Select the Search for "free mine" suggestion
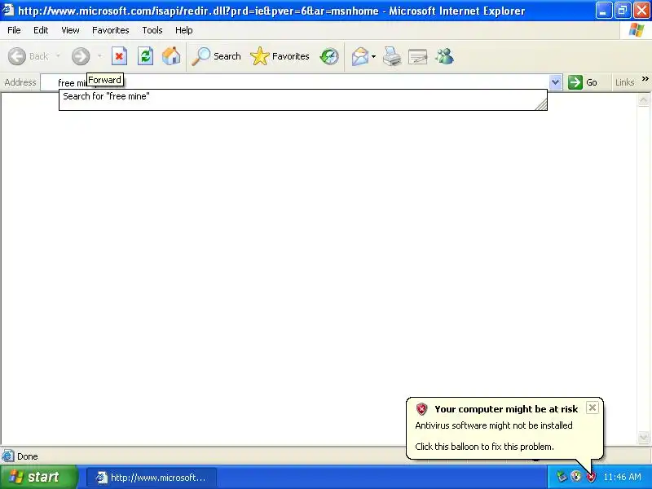Viewport: 652px width, 489px height. 302,96
